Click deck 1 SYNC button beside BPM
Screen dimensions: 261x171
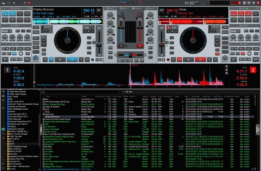point(99,10)
